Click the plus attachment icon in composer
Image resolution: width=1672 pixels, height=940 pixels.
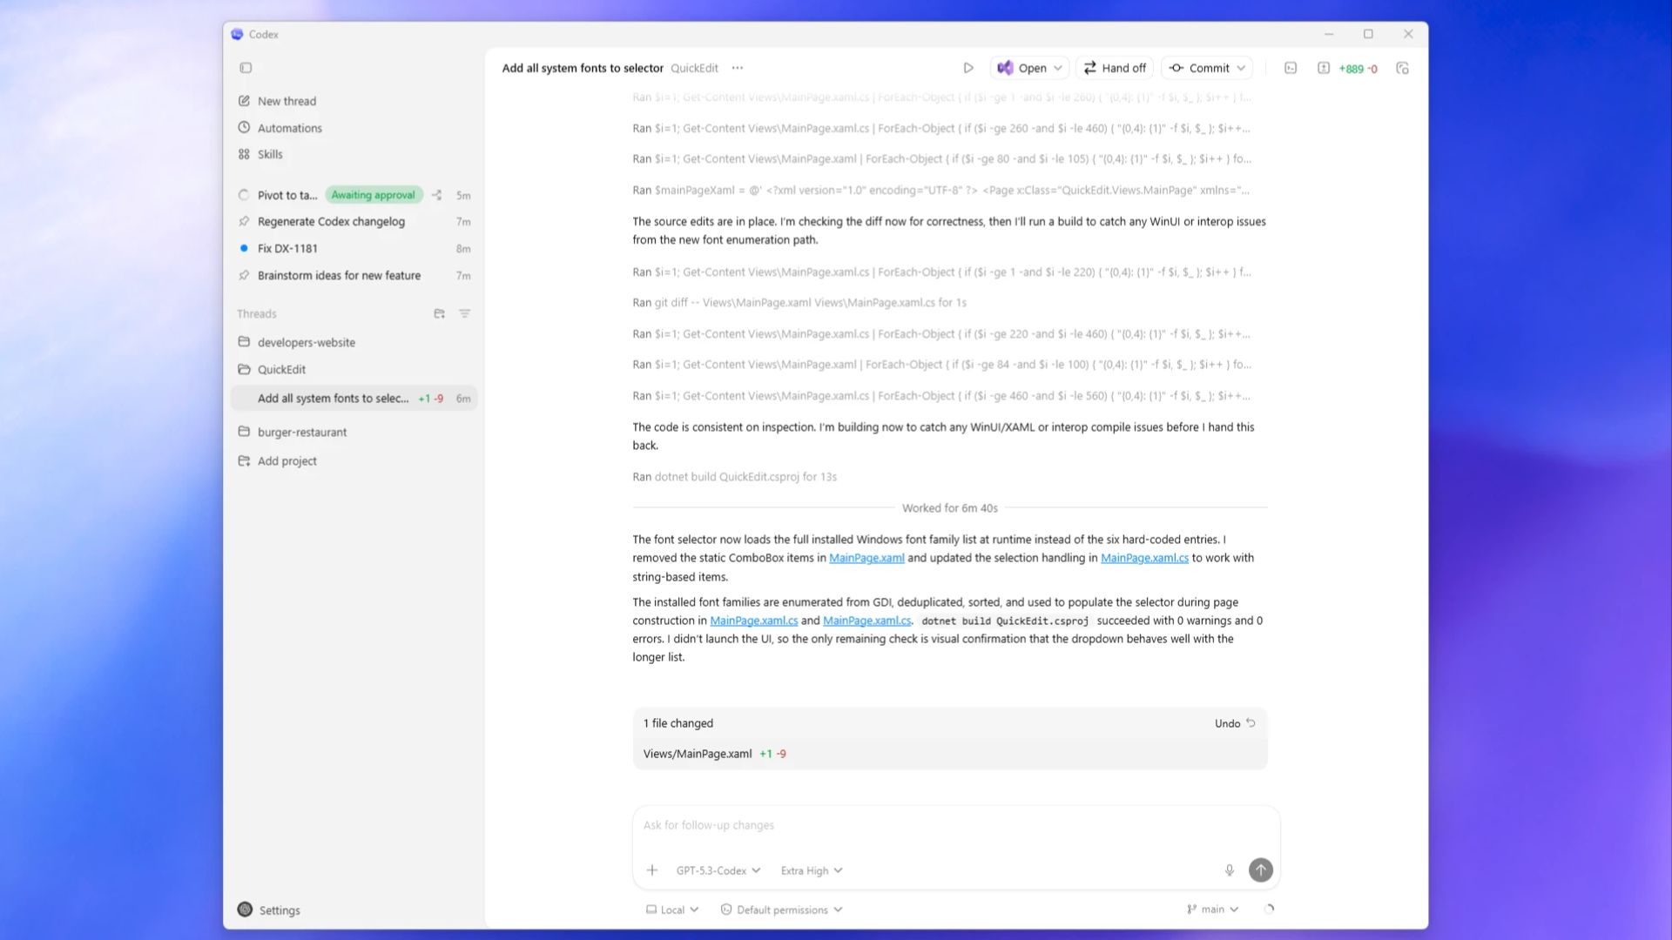pyautogui.click(x=651, y=870)
